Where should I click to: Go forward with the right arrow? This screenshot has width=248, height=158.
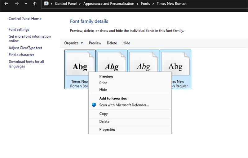17,4
